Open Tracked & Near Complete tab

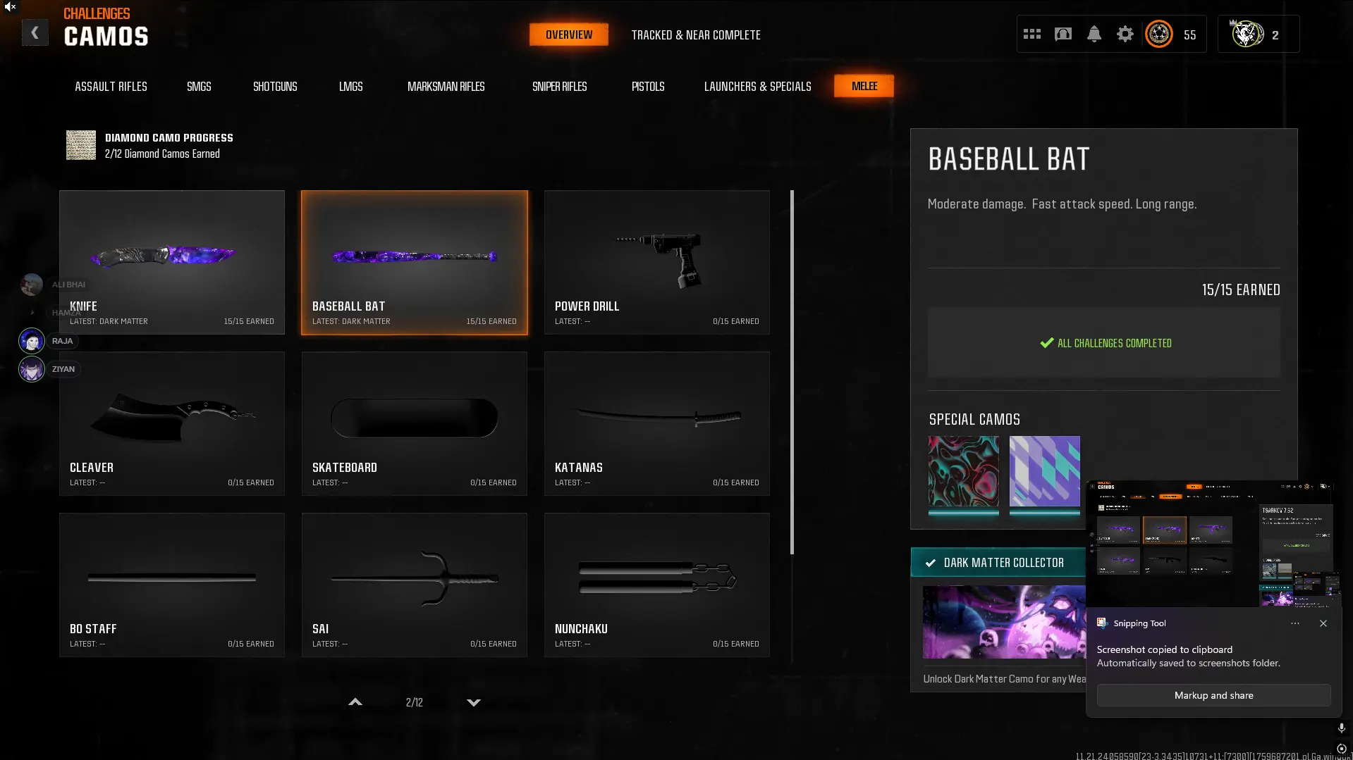[696, 35]
